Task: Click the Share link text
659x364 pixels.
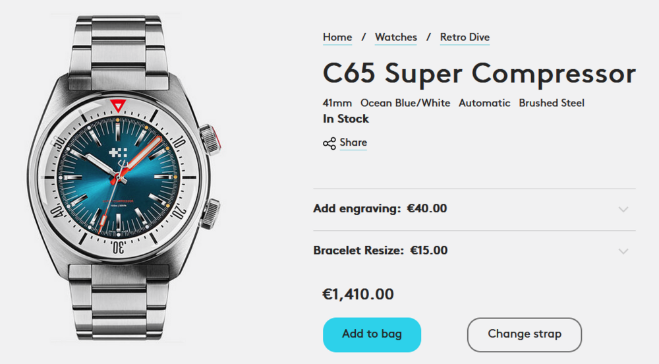Action: pyautogui.click(x=353, y=142)
